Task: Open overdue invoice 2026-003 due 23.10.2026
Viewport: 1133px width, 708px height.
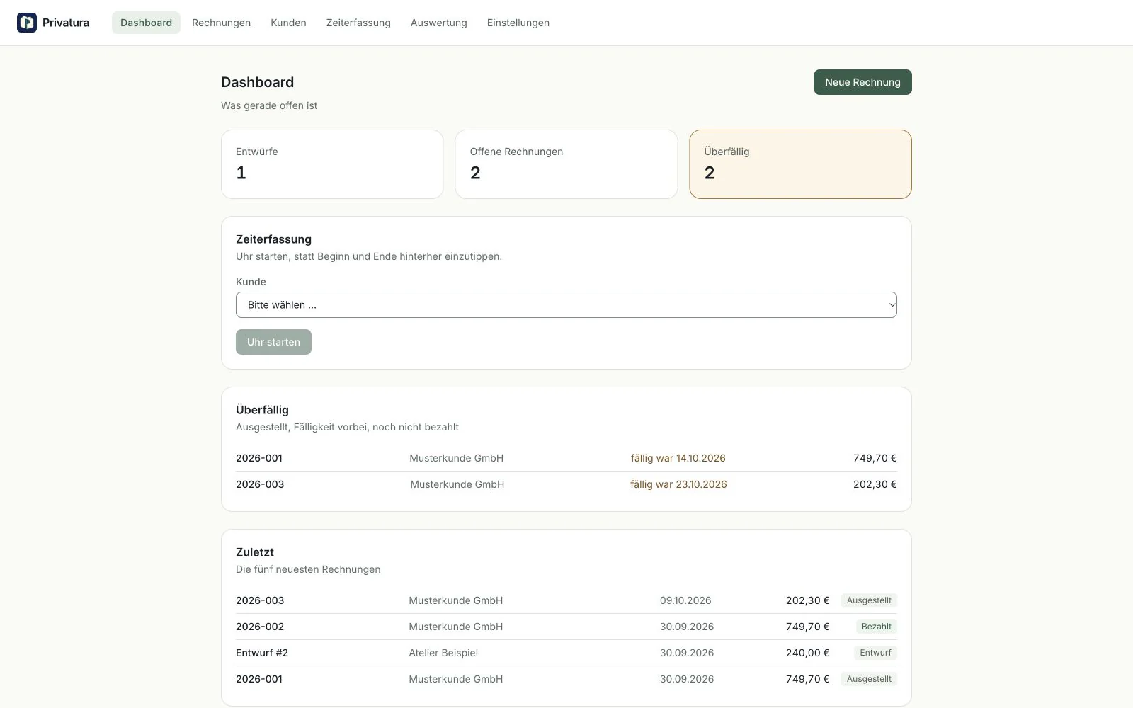Action: pyautogui.click(x=566, y=484)
